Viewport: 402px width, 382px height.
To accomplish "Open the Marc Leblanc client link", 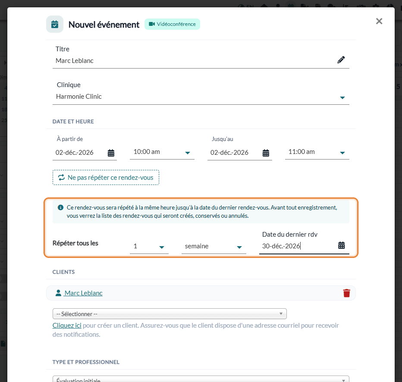I will [x=84, y=293].
